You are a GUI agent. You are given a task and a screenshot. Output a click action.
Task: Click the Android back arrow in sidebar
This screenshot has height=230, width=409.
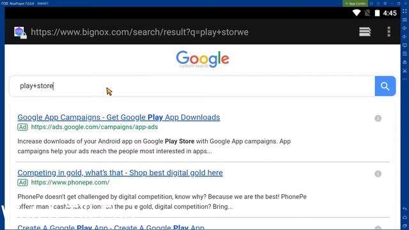[x=405, y=209]
